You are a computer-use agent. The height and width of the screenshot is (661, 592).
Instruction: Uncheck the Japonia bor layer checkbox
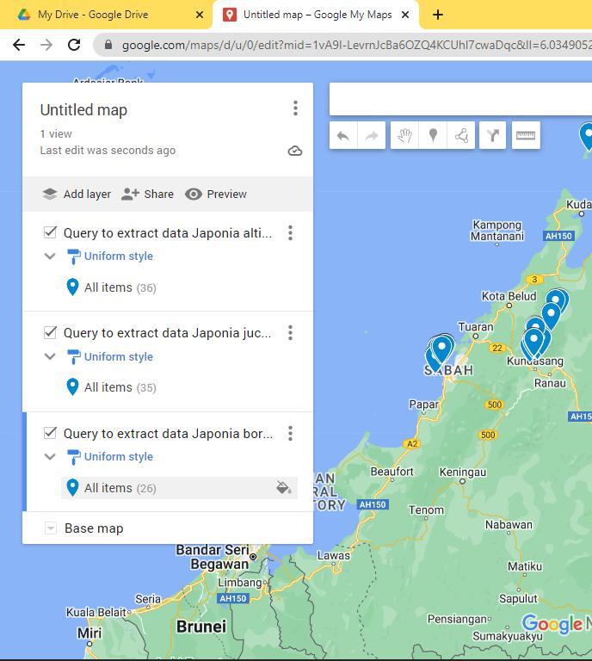[50, 433]
